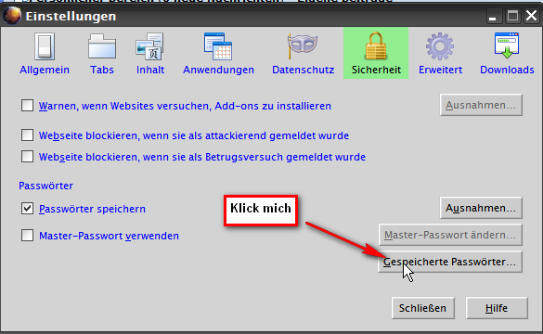Click the Allgemein tab label
Image resolution: width=543 pixels, height=334 pixels.
click(x=45, y=70)
